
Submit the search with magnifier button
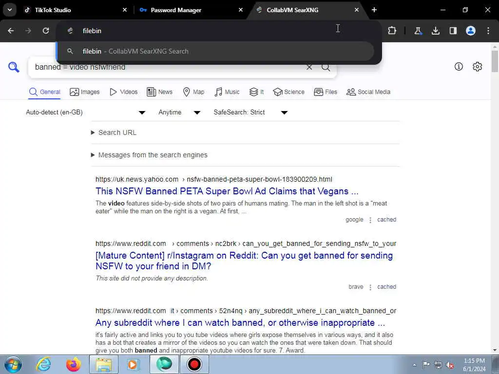(x=326, y=67)
